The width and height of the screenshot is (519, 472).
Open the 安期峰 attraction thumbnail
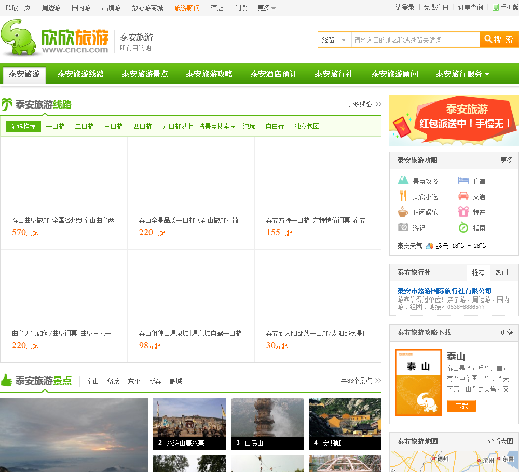click(345, 424)
